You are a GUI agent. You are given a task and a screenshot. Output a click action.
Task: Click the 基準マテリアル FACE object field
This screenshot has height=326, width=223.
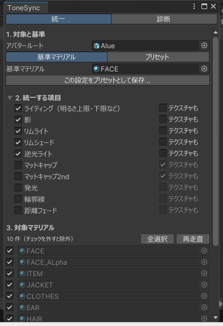(x=151, y=69)
